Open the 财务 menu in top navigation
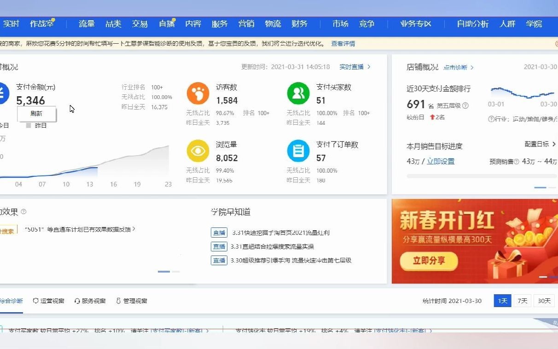The height and width of the screenshot is (349, 558). [x=299, y=24]
